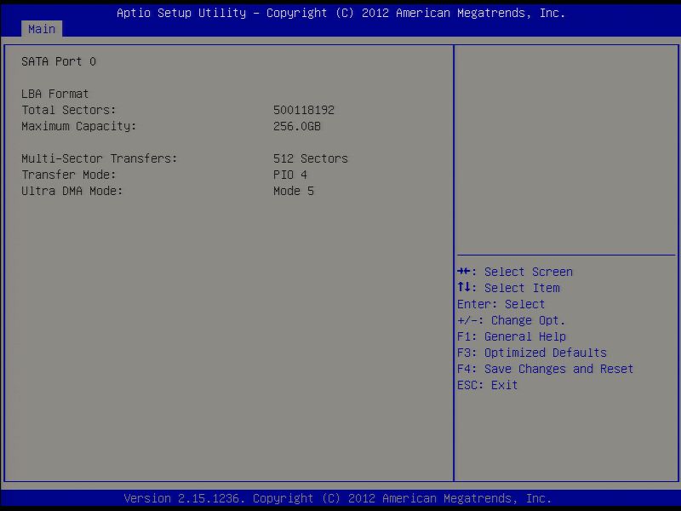This screenshot has height=511, width=681.
Task: Select the Maximum Capacity label
Action: click(79, 126)
